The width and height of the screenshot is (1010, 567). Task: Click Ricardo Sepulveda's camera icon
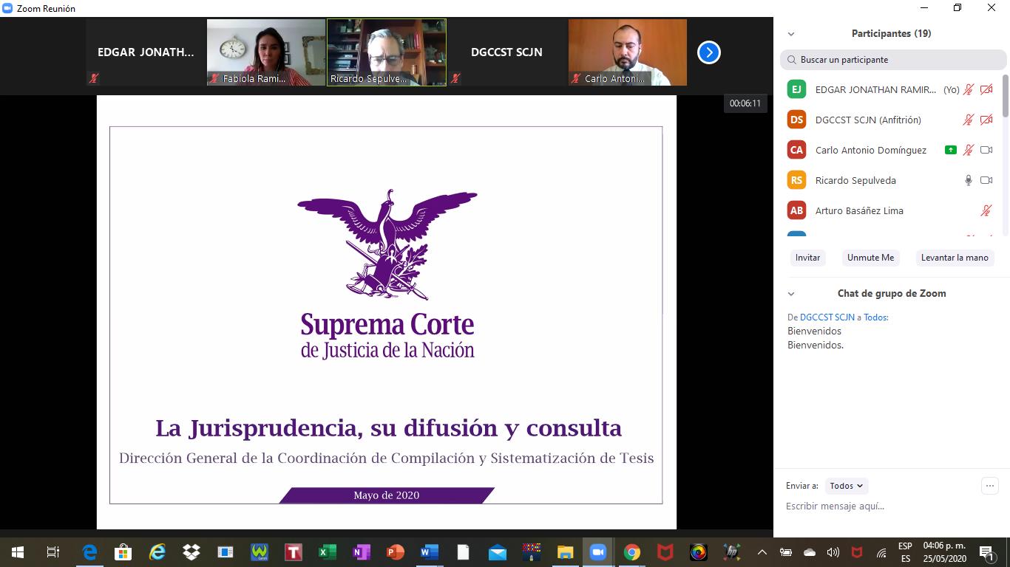tap(986, 180)
